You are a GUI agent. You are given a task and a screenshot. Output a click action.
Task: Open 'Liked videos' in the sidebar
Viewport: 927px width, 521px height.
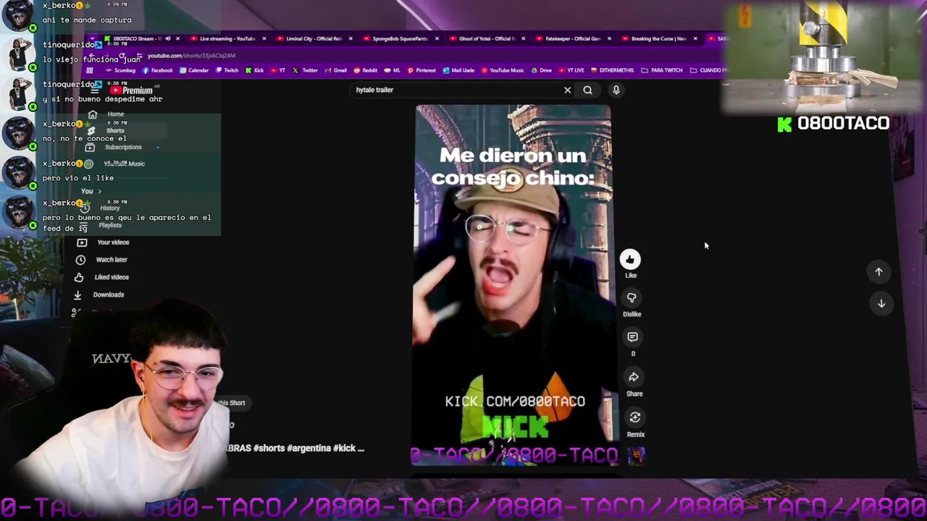pyautogui.click(x=101, y=277)
